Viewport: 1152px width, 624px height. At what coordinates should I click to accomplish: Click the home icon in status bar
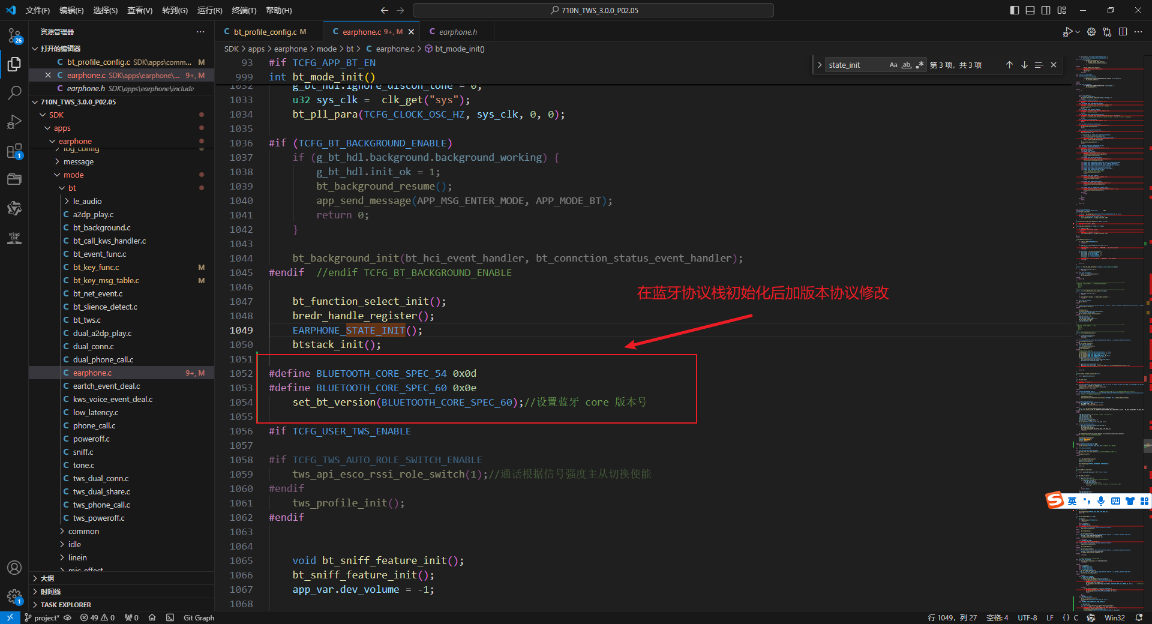coord(152,617)
